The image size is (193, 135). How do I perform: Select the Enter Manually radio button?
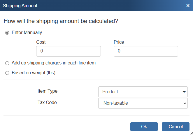point(7,33)
